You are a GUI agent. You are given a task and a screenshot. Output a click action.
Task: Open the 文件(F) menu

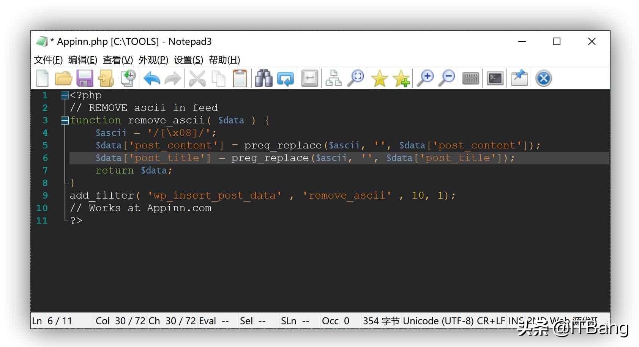tap(48, 60)
